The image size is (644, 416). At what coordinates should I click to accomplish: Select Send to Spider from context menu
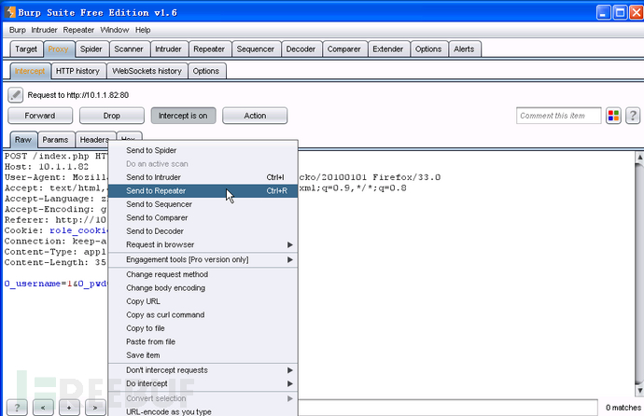click(x=203, y=150)
